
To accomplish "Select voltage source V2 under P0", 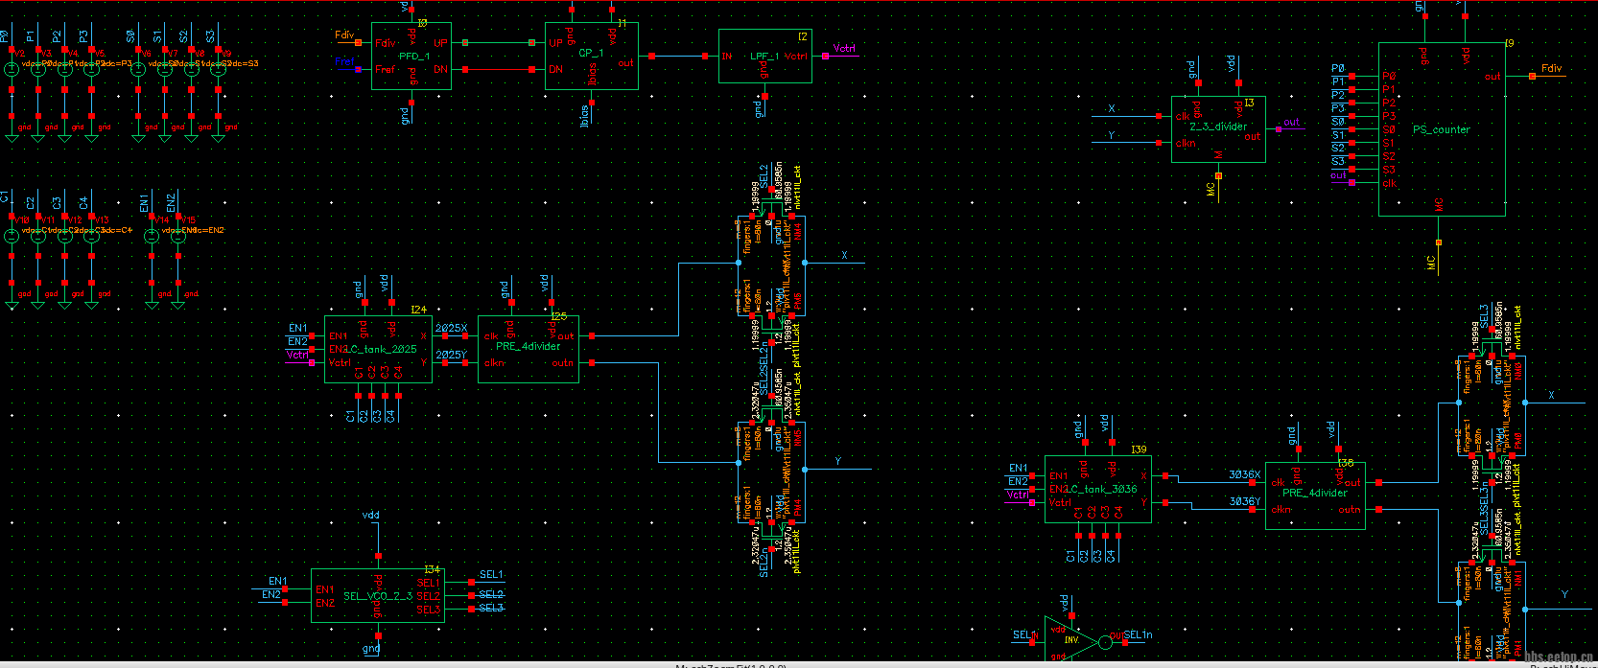I will 12,69.
